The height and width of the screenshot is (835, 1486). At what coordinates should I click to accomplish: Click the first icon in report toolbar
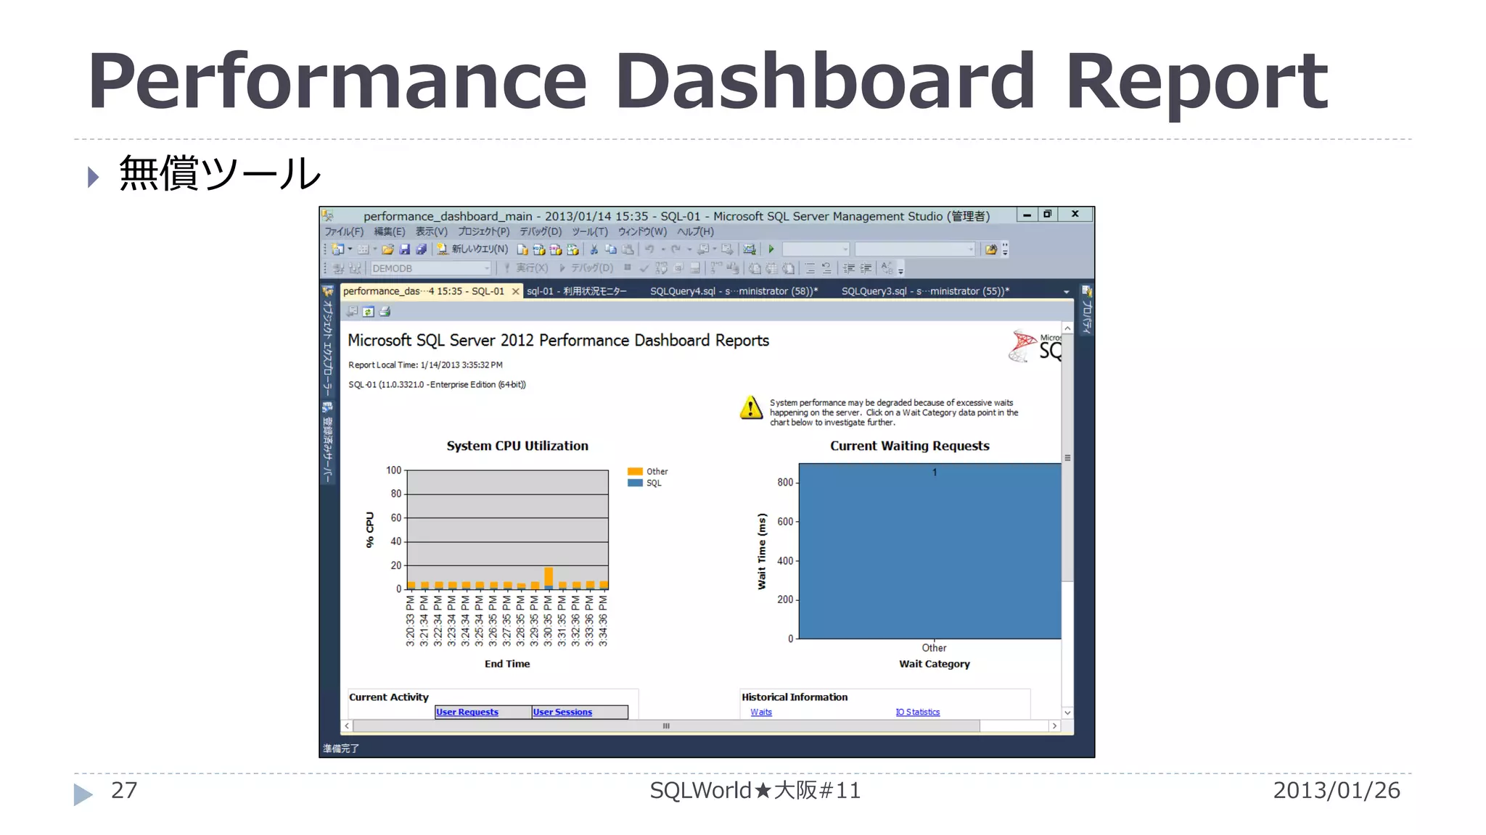[x=352, y=312]
